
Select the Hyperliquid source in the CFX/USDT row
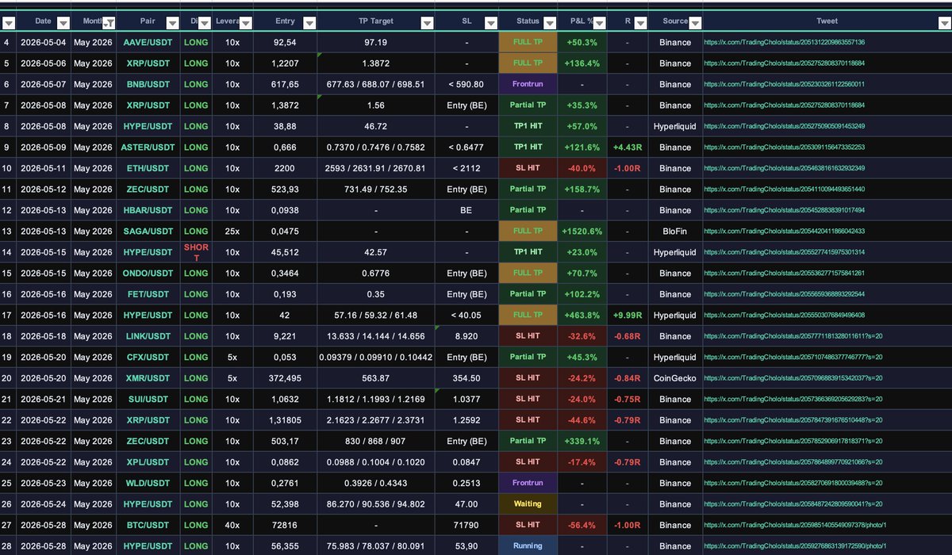[675, 357]
